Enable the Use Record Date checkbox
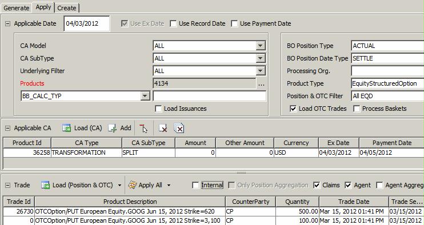The height and width of the screenshot is (225, 424). point(173,24)
